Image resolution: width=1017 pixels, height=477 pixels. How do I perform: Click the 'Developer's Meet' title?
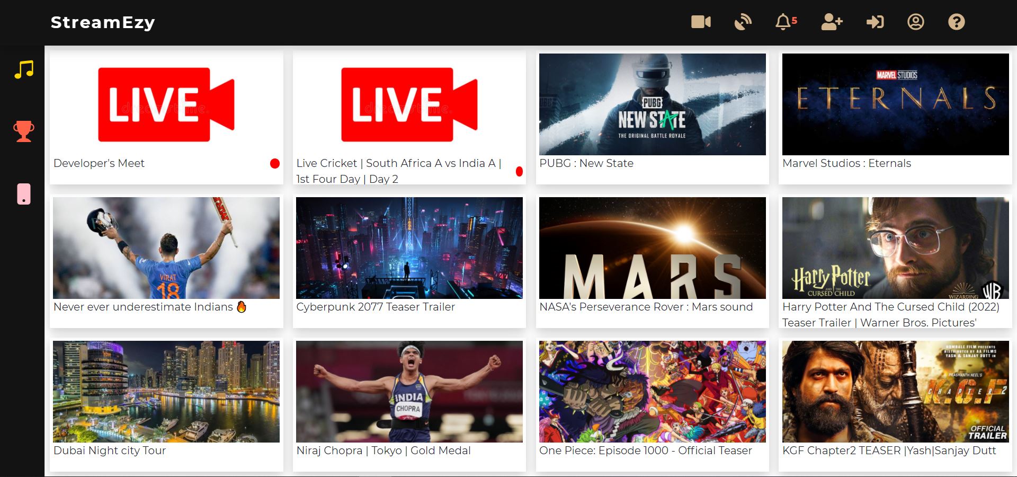click(99, 163)
